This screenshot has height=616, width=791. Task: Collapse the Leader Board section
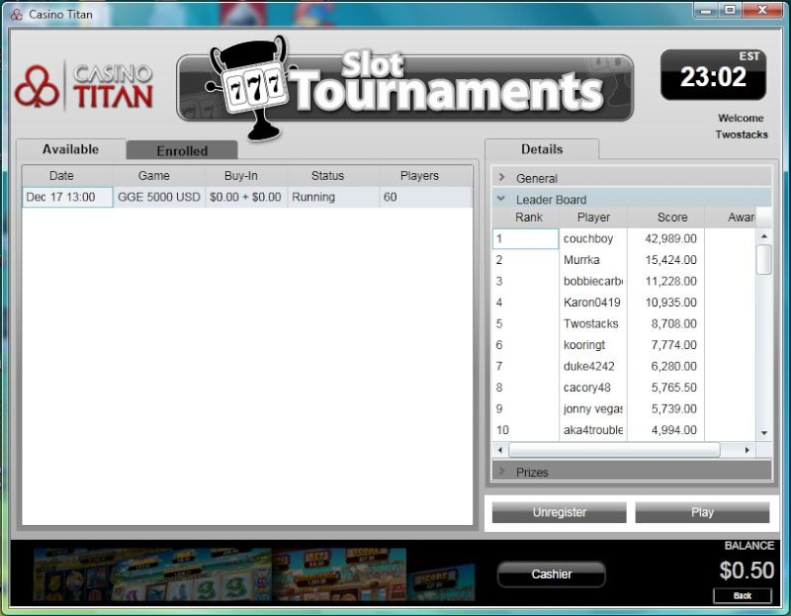tap(632, 200)
